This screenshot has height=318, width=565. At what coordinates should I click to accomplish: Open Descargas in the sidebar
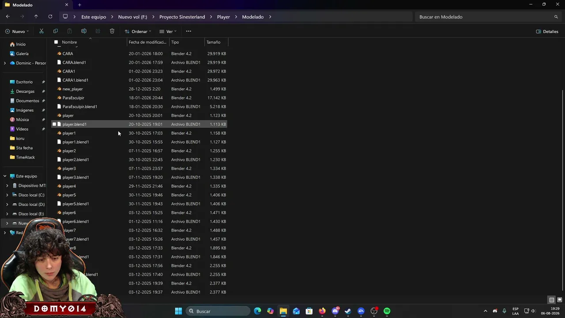point(25,91)
